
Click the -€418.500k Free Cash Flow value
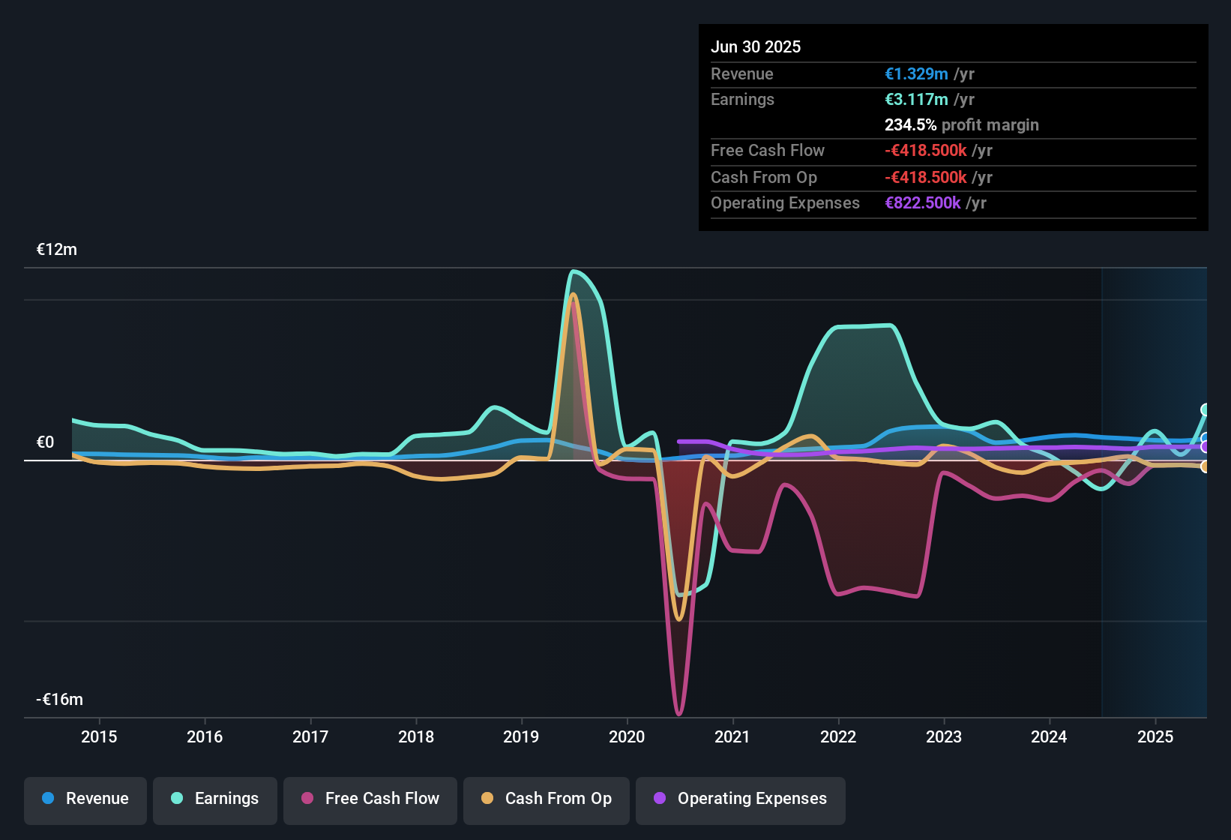[927, 151]
